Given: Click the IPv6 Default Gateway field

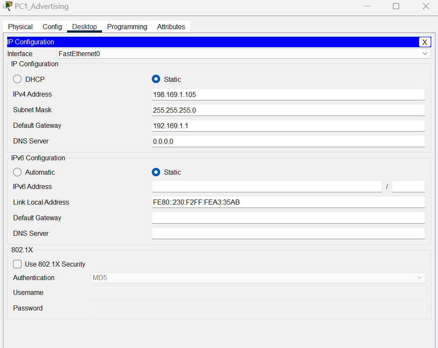Looking at the screenshot, I should click(288, 218).
